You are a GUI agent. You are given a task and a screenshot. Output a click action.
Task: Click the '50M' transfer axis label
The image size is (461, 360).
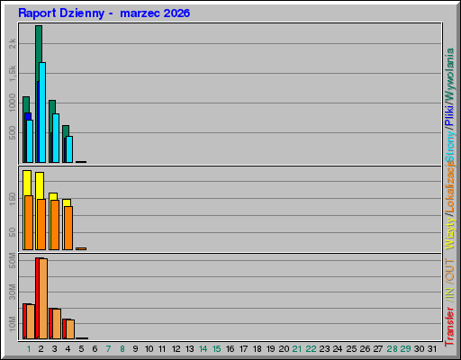click(x=13, y=260)
